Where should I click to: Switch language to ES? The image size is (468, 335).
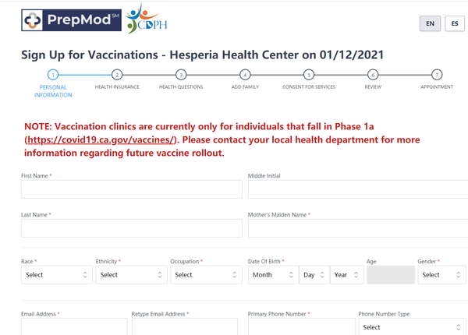pyautogui.click(x=455, y=23)
